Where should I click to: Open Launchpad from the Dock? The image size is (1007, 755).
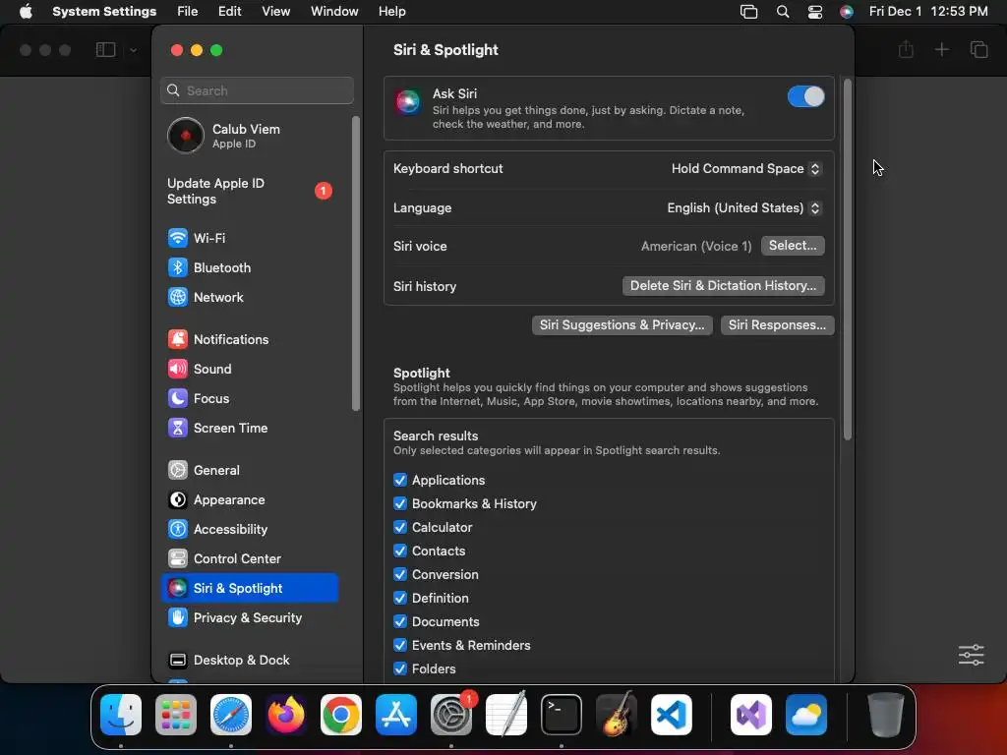176,715
